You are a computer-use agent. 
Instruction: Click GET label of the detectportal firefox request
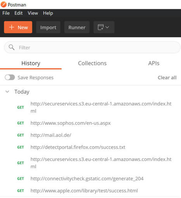tap(21, 147)
